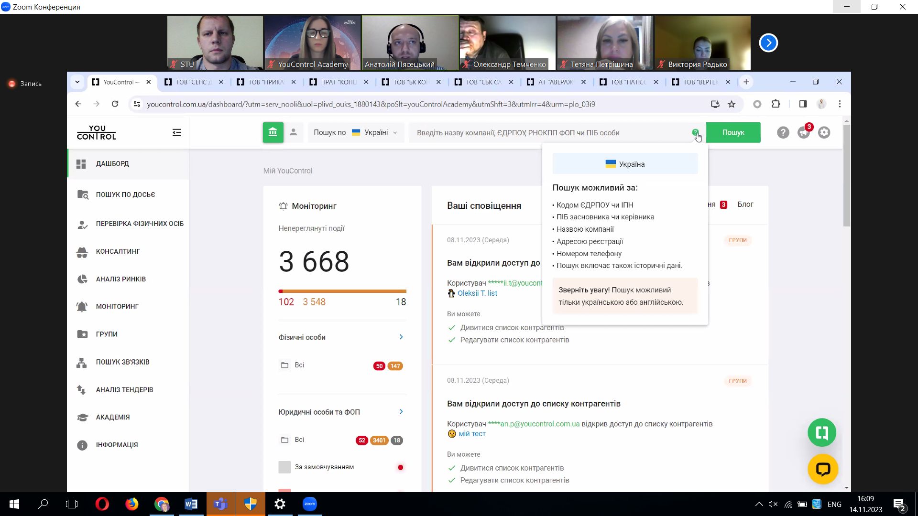Close the ТОВ "ПРИКА" browser tab
The height and width of the screenshot is (516, 918).
tap(294, 82)
